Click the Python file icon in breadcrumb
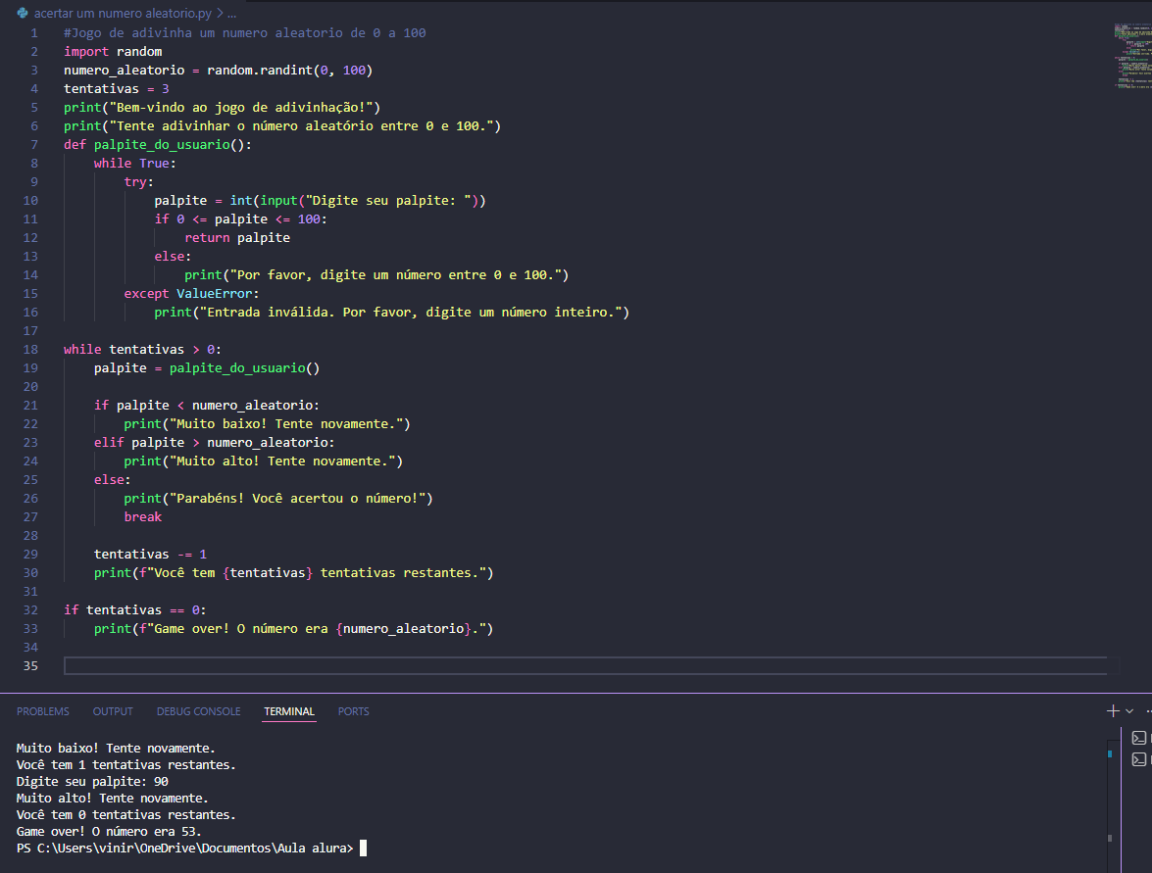1152x873 pixels. tap(23, 13)
